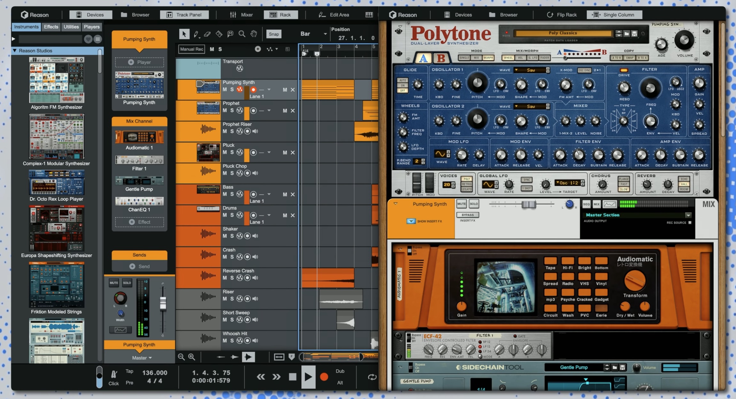Toggle the Loop button in transport

(x=372, y=377)
